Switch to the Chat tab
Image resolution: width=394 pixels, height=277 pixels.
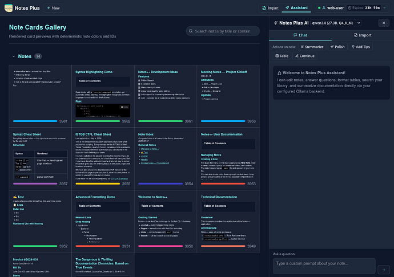coord(300,35)
